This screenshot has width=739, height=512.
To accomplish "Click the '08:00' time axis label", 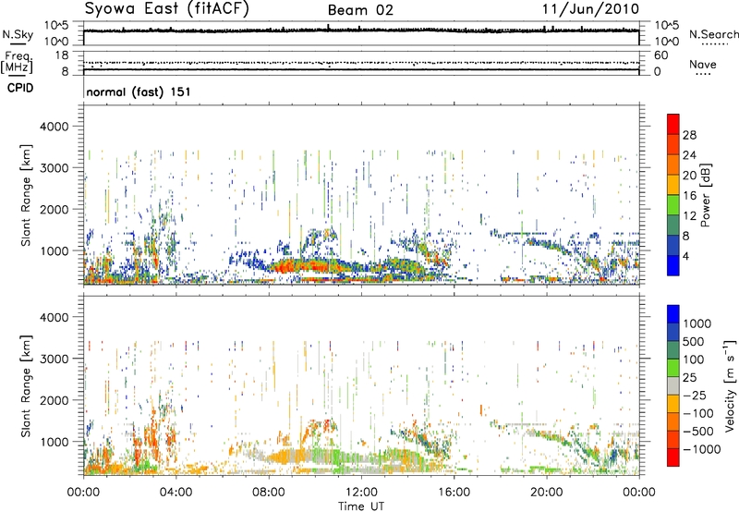I will 269,493.
